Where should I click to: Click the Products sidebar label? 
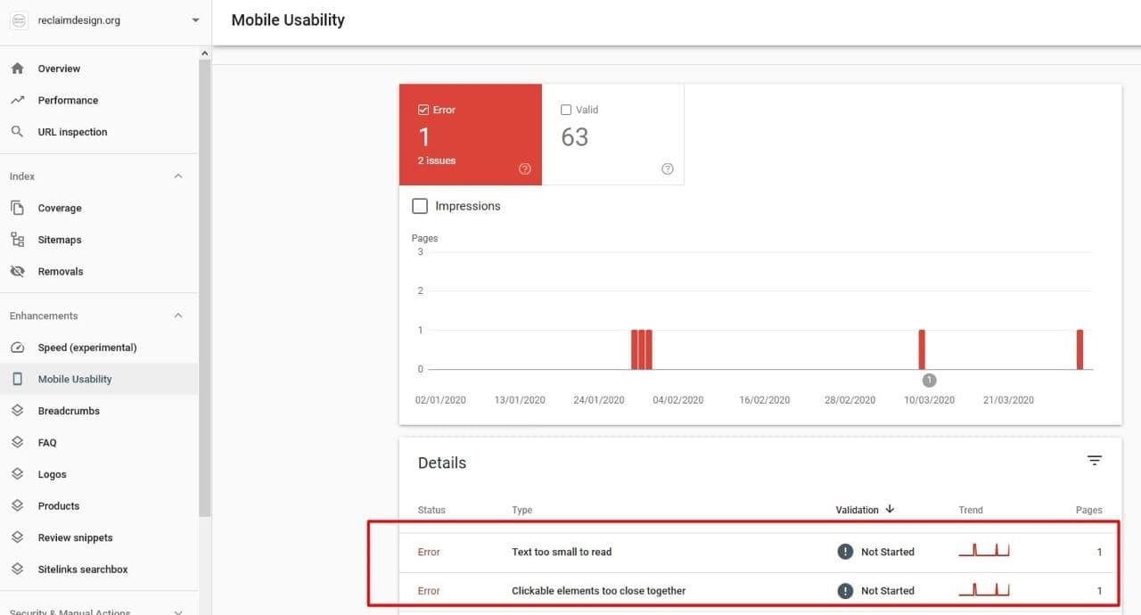pyautogui.click(x=59, y=505)
